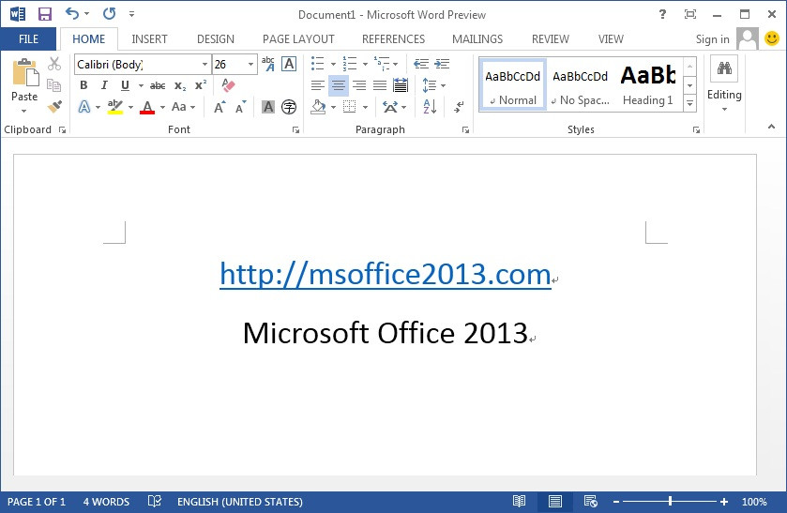Toggle Underline formatting
The width and height of the screenshot is (787, 513).
click(125, 85)
